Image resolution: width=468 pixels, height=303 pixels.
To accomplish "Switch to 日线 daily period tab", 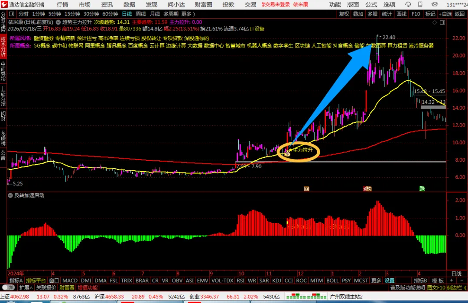I will click(x=127, y=14).
